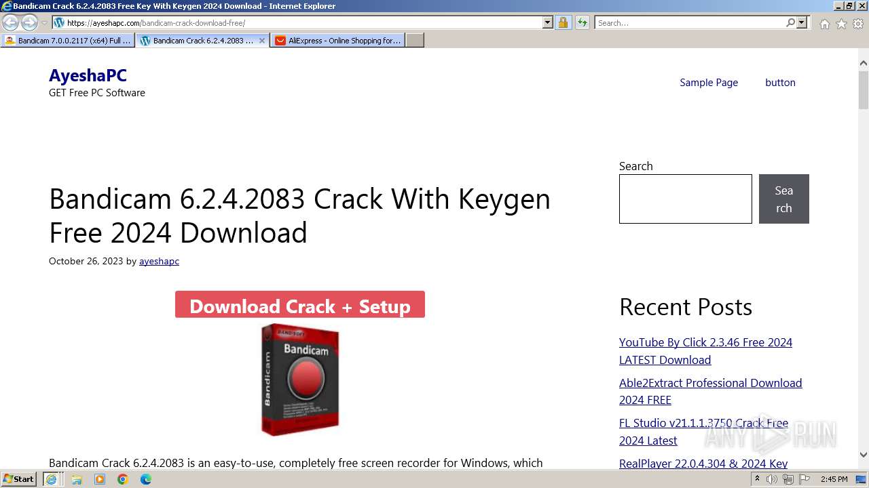Open YouTube By Click 2.3.46 post link
The image size is (869, 488).
pos(705,351)
